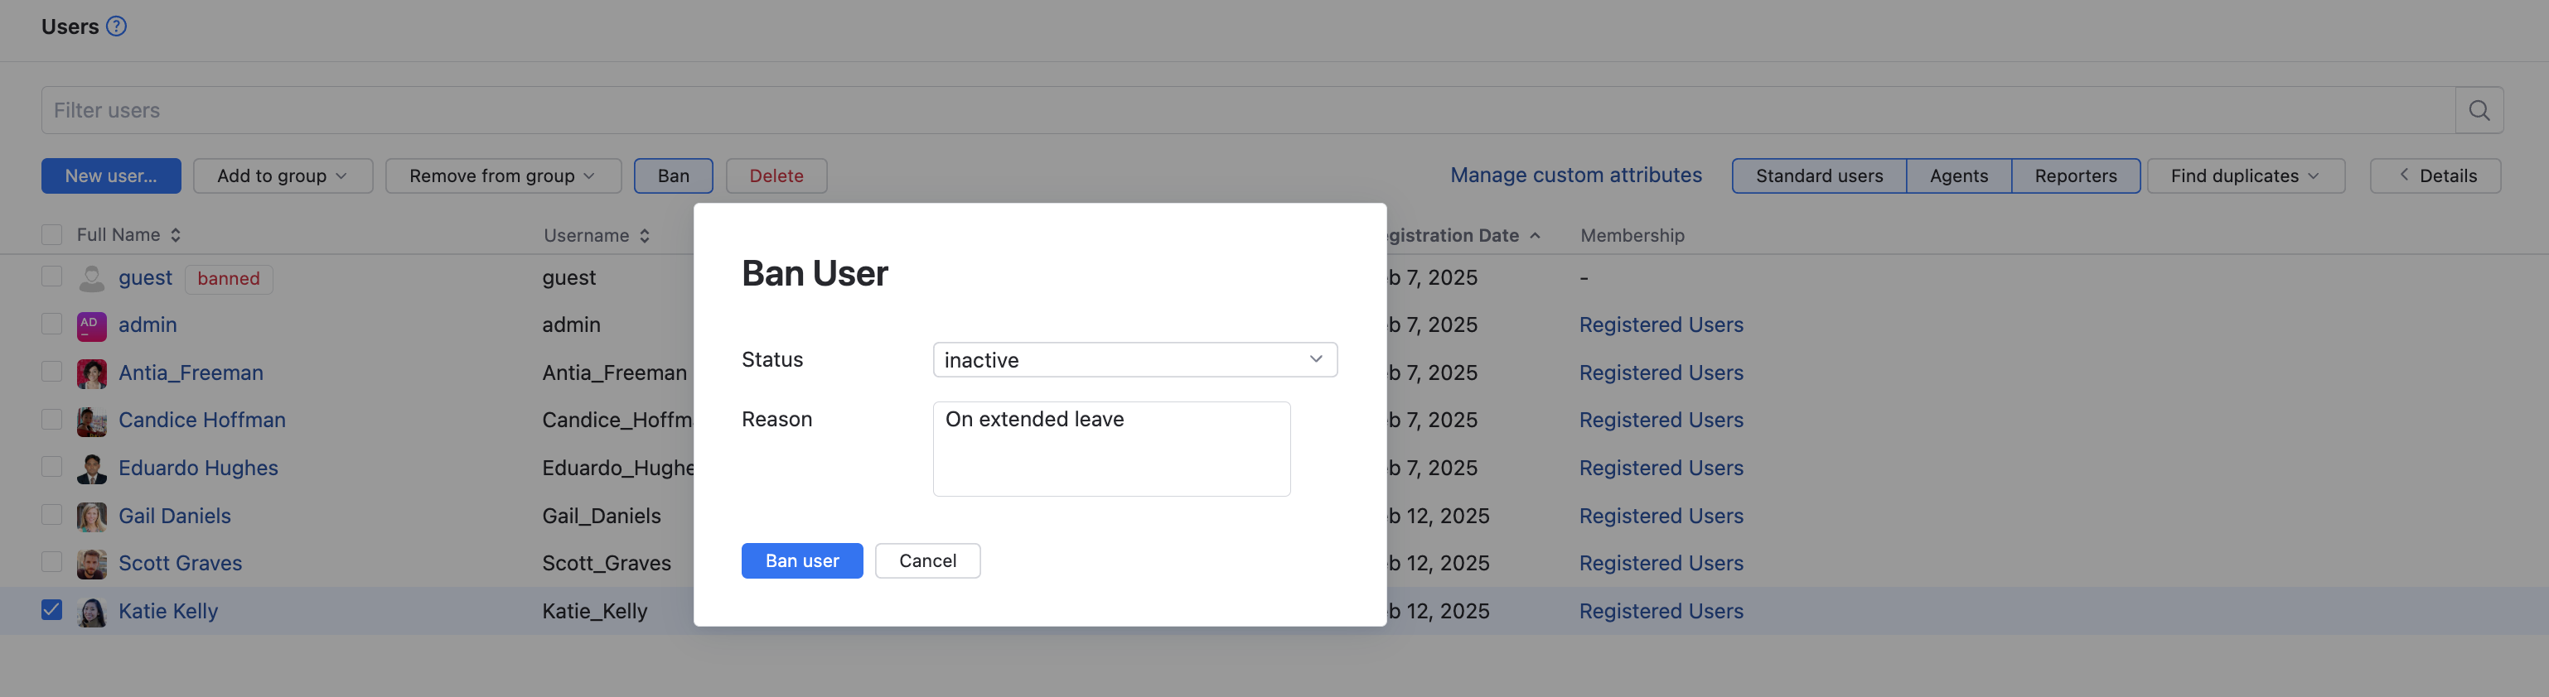This screenshot has height=697, width=2549.
Task: Confirm with the Ban user button
Action: point(801,560)
